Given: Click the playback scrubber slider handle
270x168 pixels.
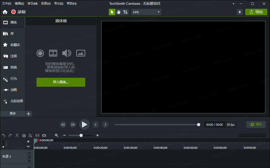Looking at the screenshot, I should 198,124.
